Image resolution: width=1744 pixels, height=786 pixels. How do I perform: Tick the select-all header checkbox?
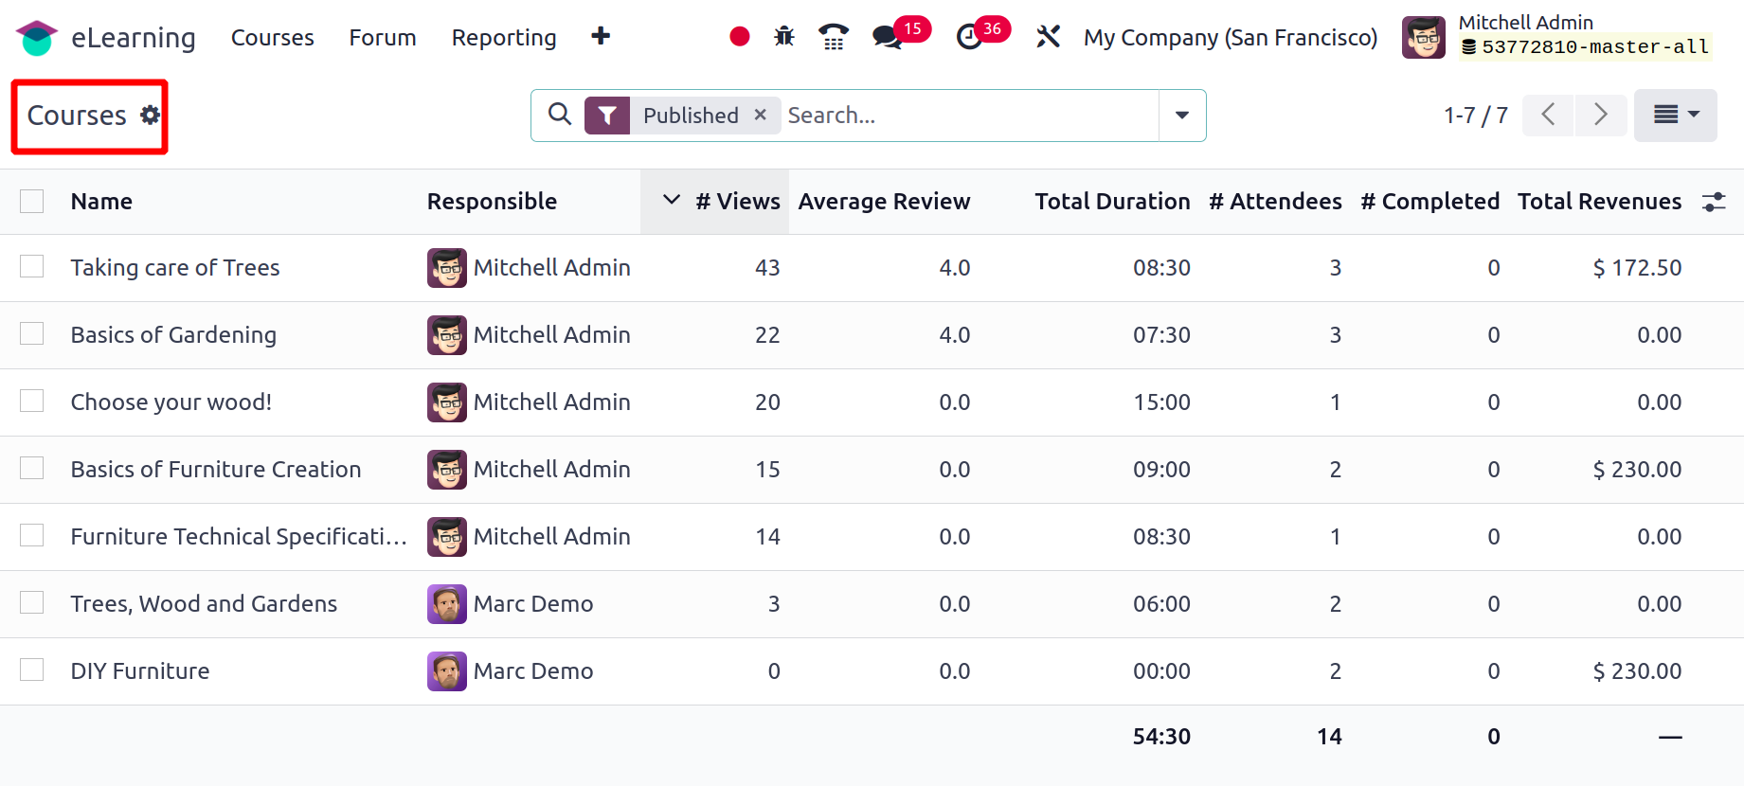tap(32, 202)
